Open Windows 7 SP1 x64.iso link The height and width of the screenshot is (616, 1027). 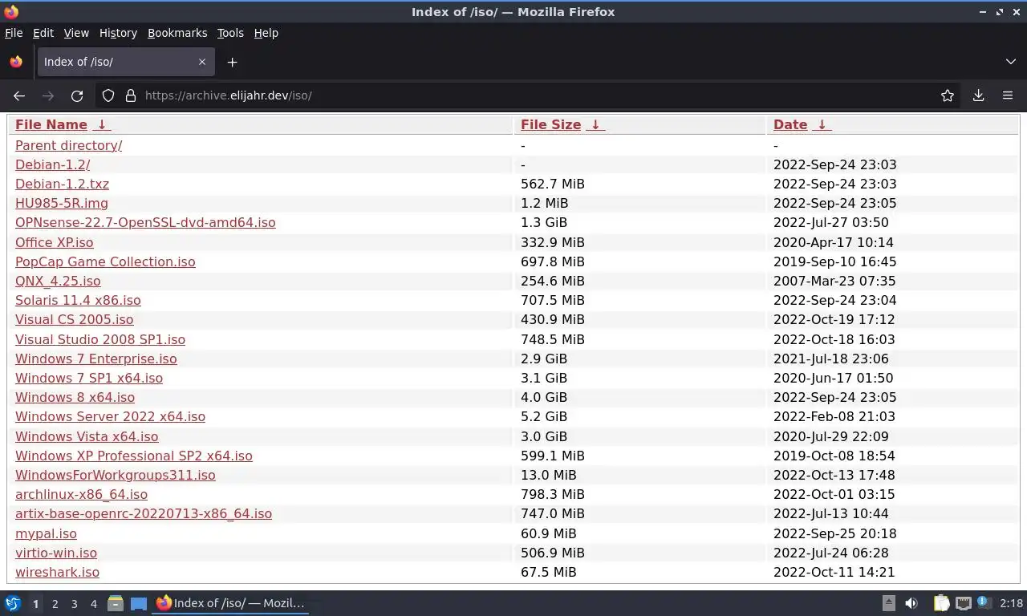click(89, 378)
